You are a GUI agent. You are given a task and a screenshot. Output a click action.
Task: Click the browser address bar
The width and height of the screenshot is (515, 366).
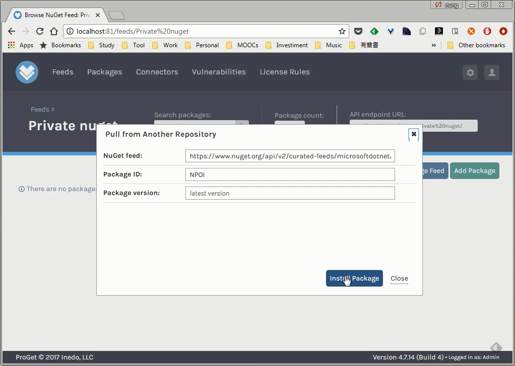tap(206, 31)
